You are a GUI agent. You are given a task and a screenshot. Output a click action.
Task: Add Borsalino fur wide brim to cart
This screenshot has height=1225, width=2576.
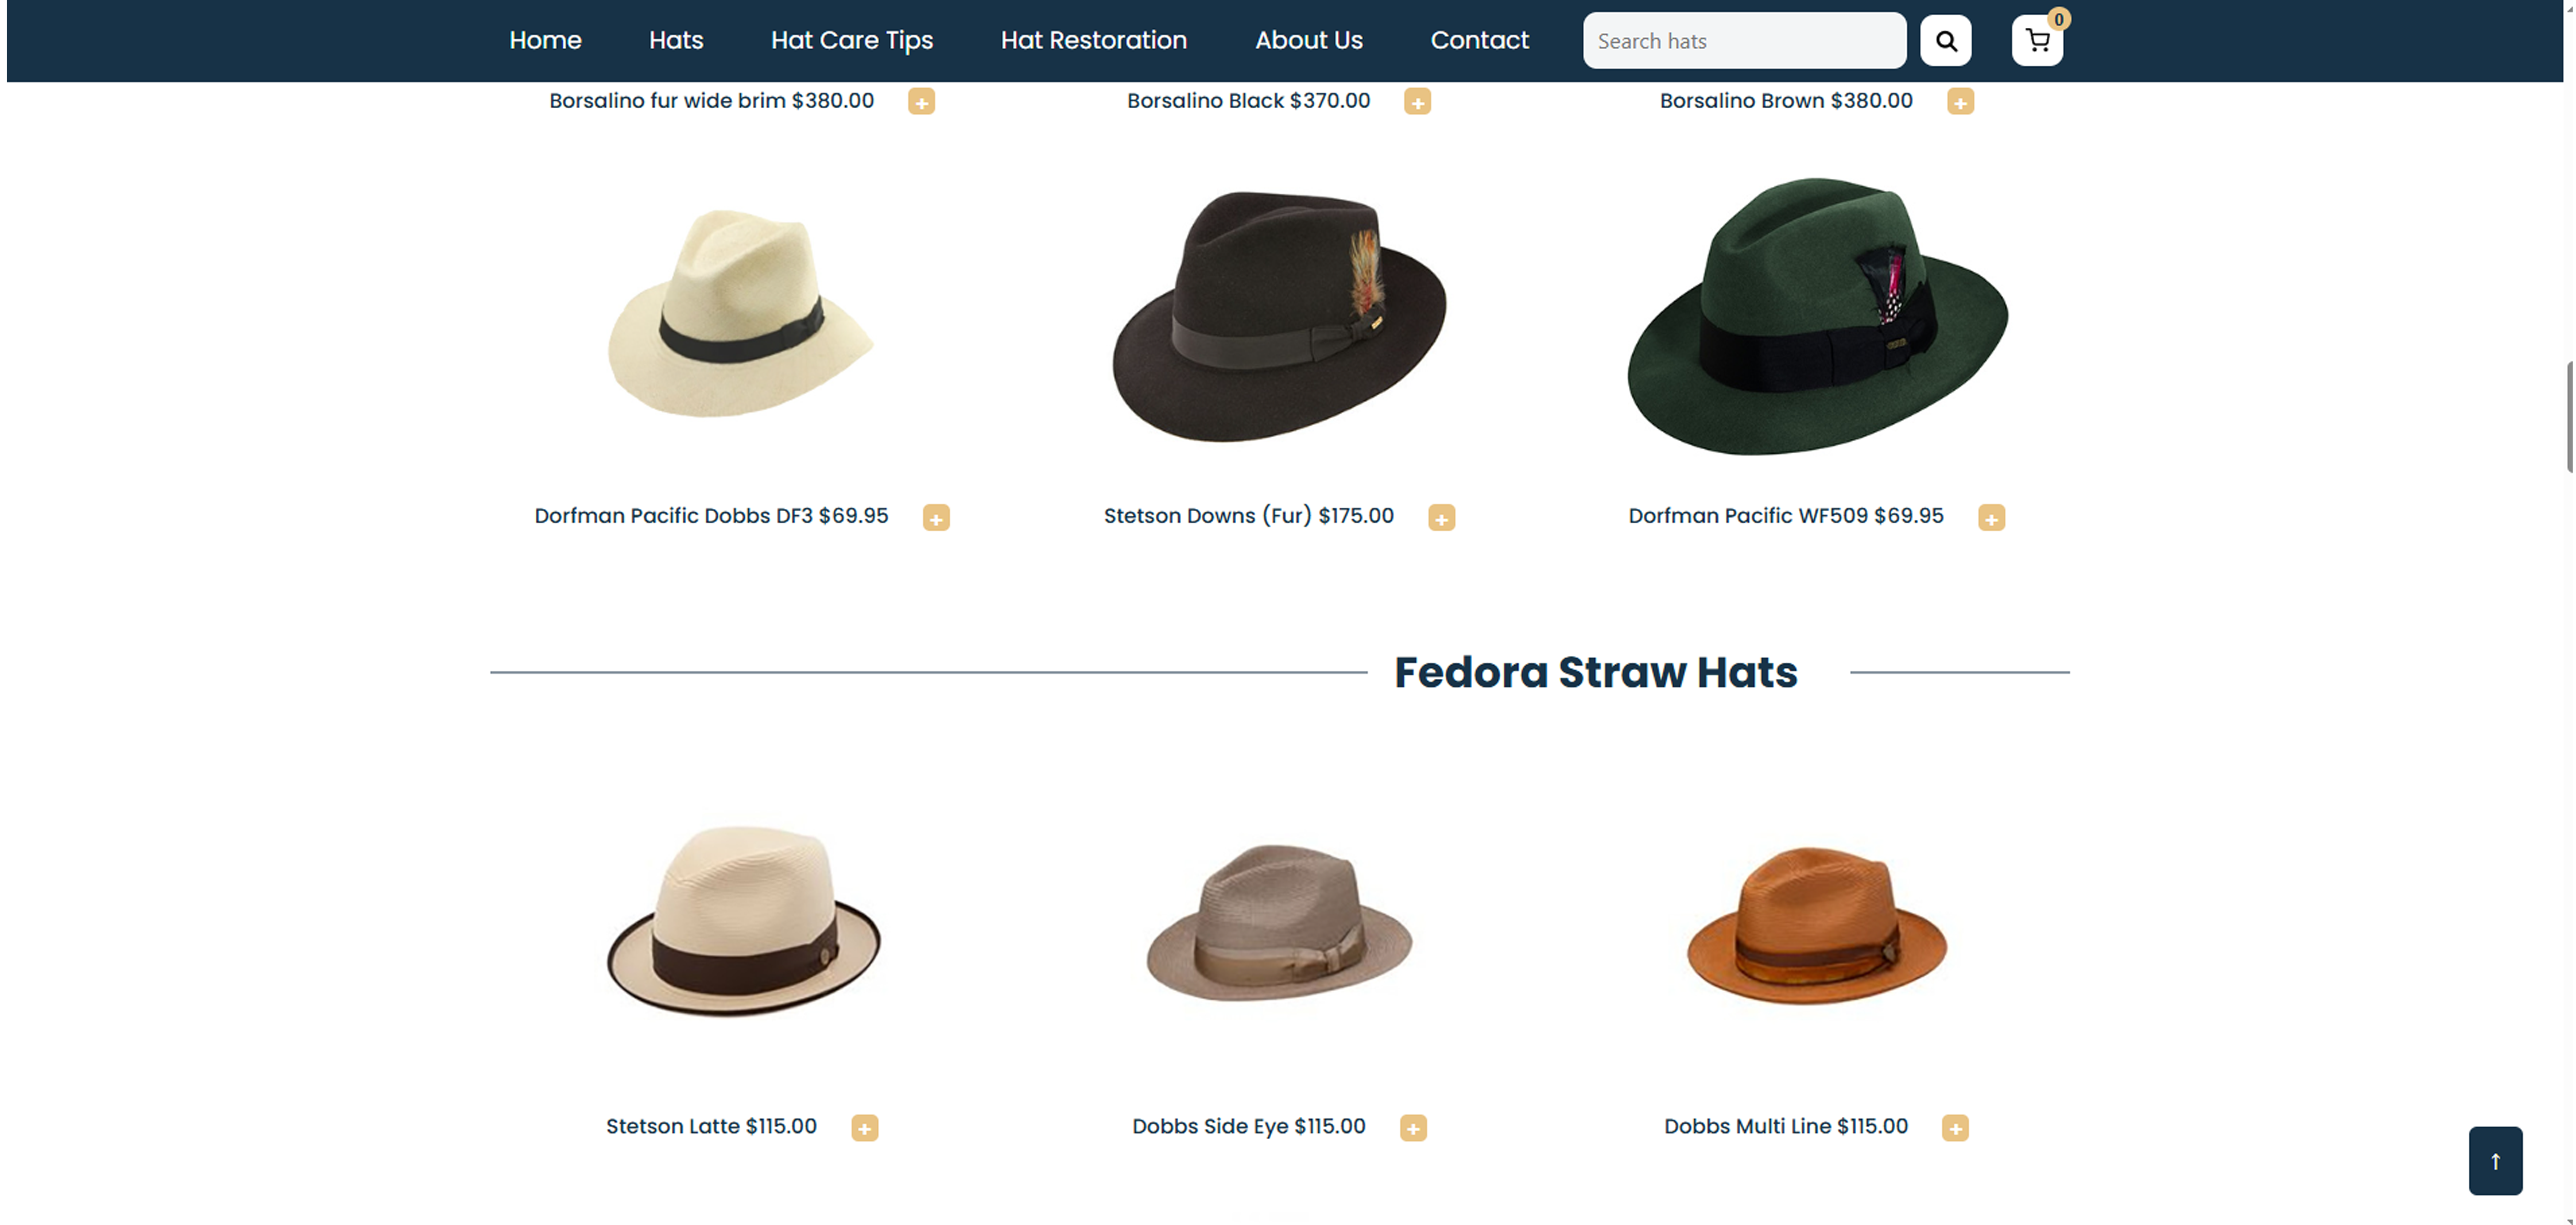point(921,102)
